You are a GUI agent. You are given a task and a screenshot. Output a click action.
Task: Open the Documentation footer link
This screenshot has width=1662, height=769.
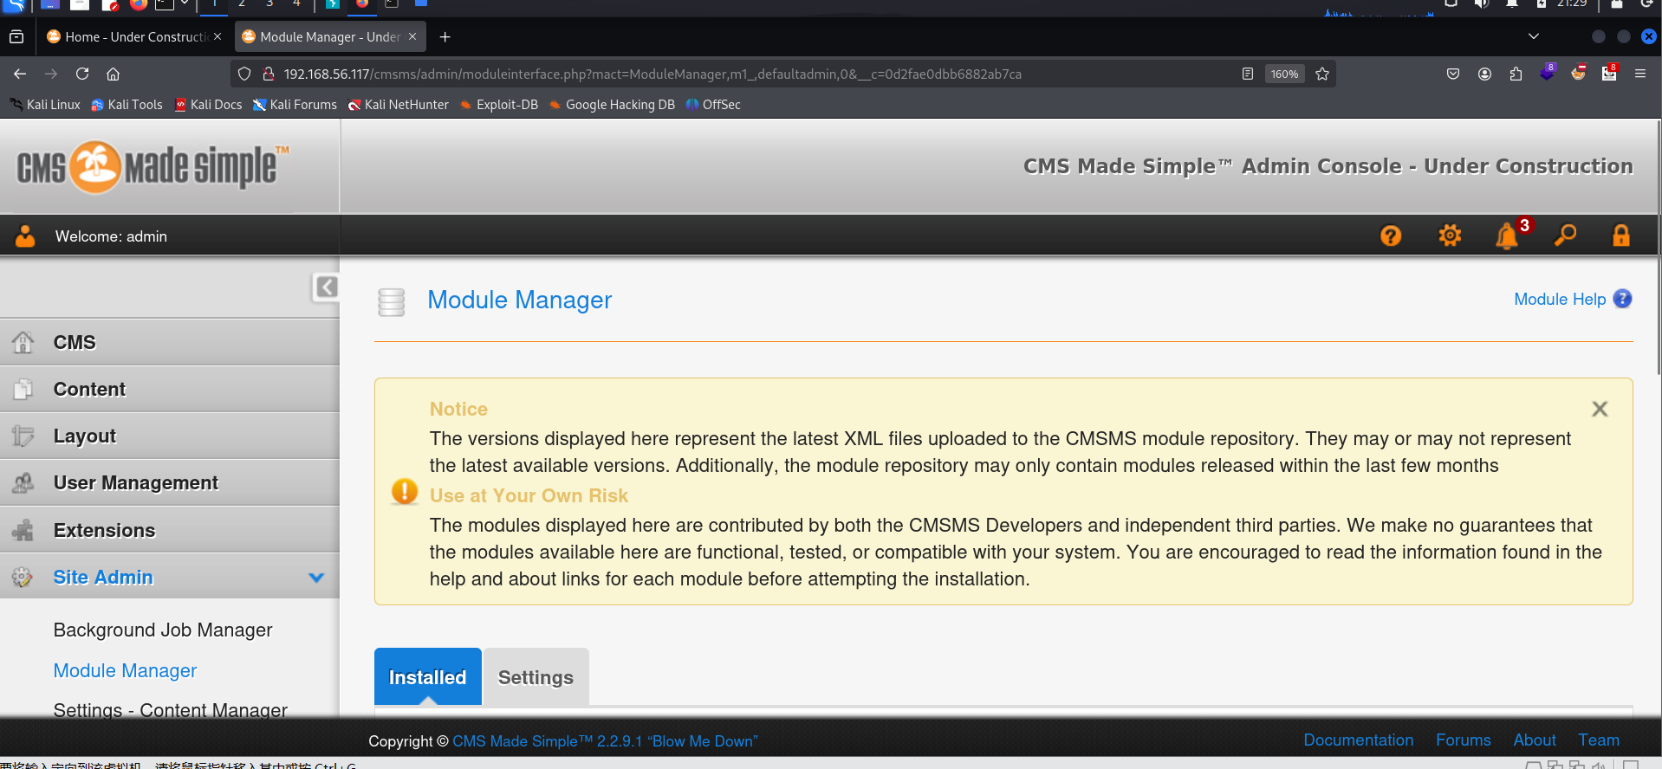pos(1358,740)
